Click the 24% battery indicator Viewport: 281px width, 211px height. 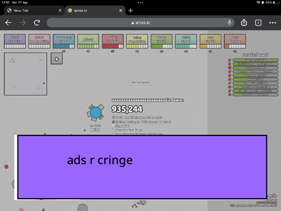point(272,2)
